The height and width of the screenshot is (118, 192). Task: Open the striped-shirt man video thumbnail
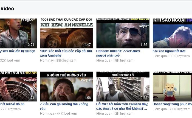(18, 33)
